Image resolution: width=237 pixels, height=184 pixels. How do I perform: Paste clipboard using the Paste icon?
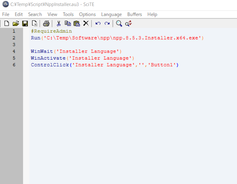(x=77, y=23)
